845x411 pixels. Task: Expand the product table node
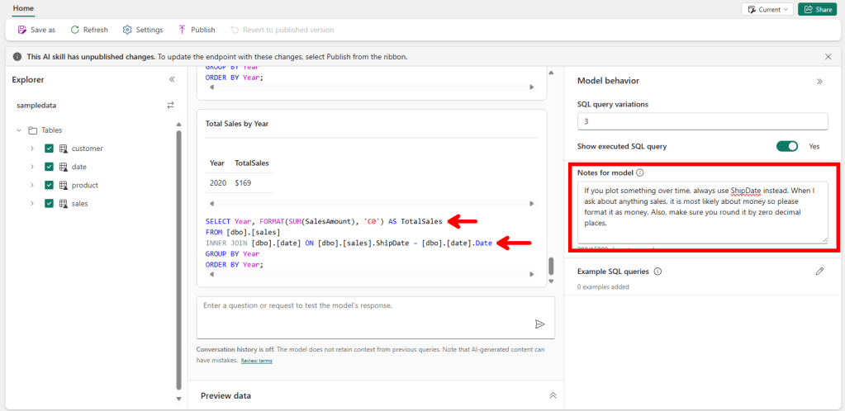click(x=31, y=186)
